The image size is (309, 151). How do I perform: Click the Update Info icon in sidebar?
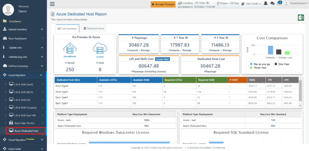pos(4,47)
